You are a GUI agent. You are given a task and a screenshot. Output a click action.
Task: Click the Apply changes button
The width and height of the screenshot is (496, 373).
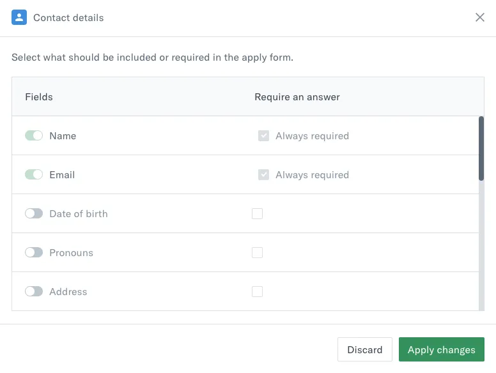point(441,349)
